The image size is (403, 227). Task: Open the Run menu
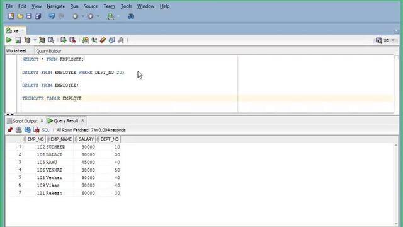tap(74, 6)
